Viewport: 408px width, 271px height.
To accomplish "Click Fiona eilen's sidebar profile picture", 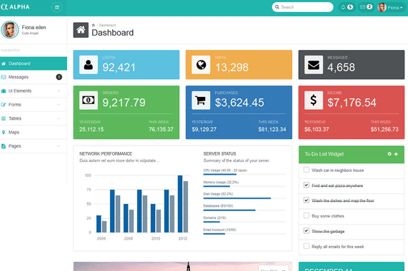I will tap(10, 29).
